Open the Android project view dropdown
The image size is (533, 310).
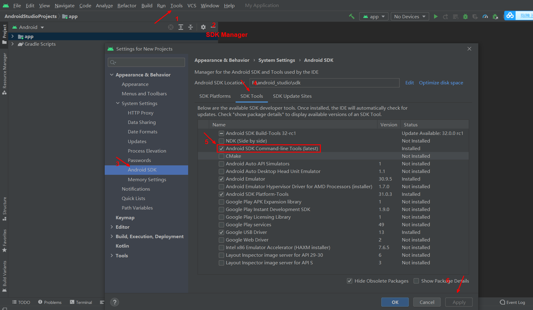28,27
